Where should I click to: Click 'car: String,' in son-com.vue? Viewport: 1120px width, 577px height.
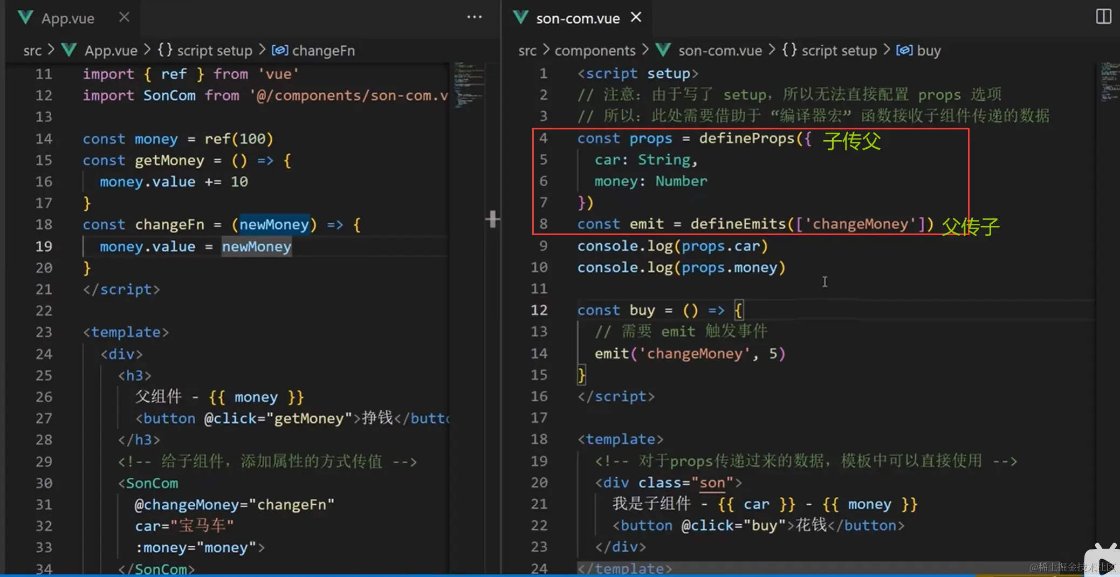pos(647,160)
